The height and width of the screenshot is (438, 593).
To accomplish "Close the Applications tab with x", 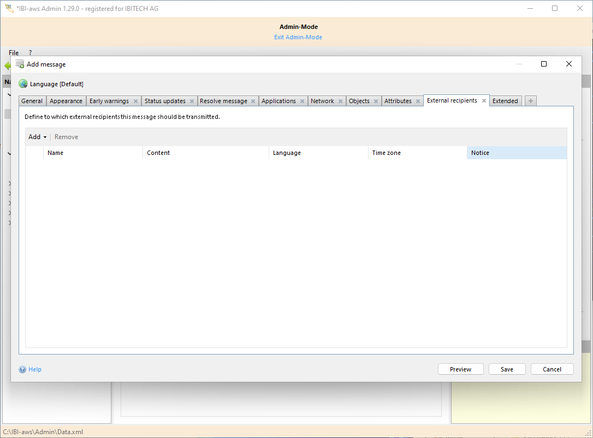I will (302, 101).
